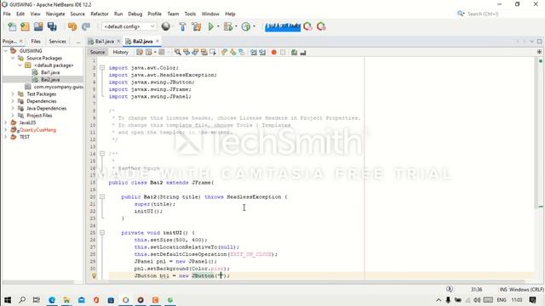Close the Projects panel tab
Screen dimensions: 545x306
click(x=20, y=42)
